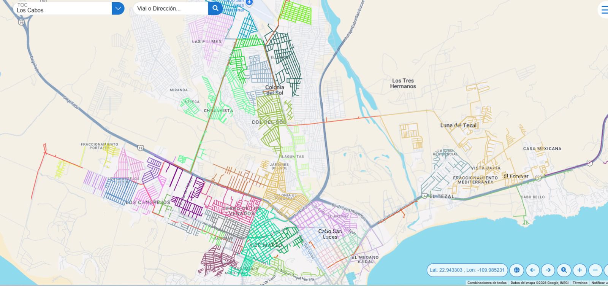Screen dimensions: 608x286
Task: Zoom out with the minus button
Action: point(595,270)
